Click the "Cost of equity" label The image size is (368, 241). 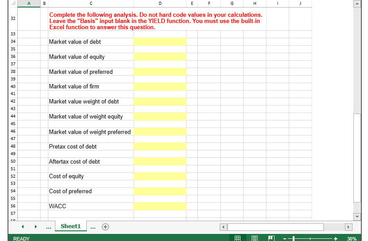(x=66, y=176)
